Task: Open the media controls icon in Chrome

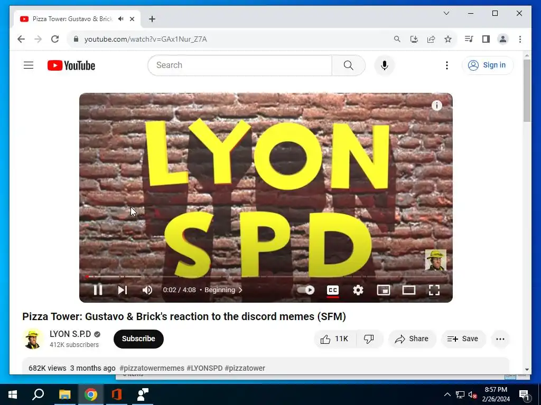Action: [469, 39]
